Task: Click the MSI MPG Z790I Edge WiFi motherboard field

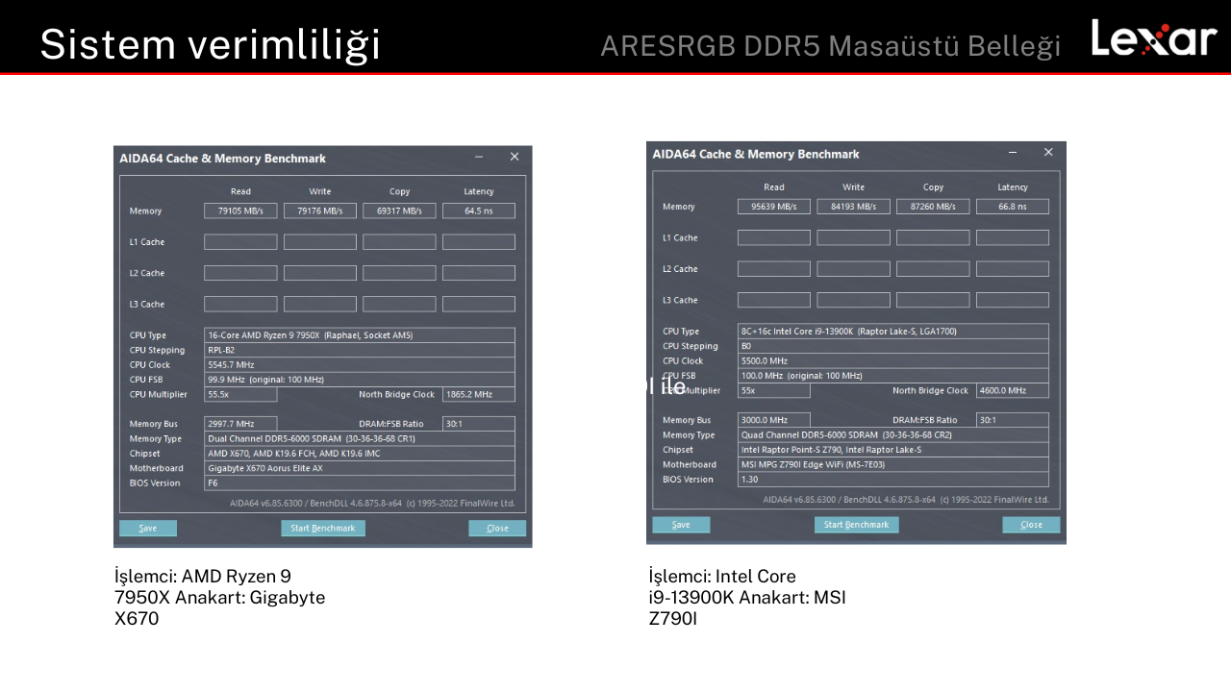Action: click(x=893, y=464)
